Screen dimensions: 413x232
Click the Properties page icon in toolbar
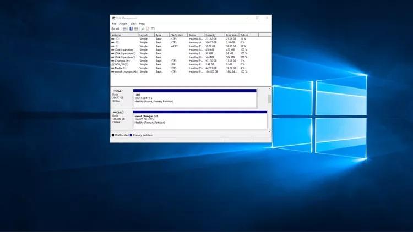(x=148, y=29)
